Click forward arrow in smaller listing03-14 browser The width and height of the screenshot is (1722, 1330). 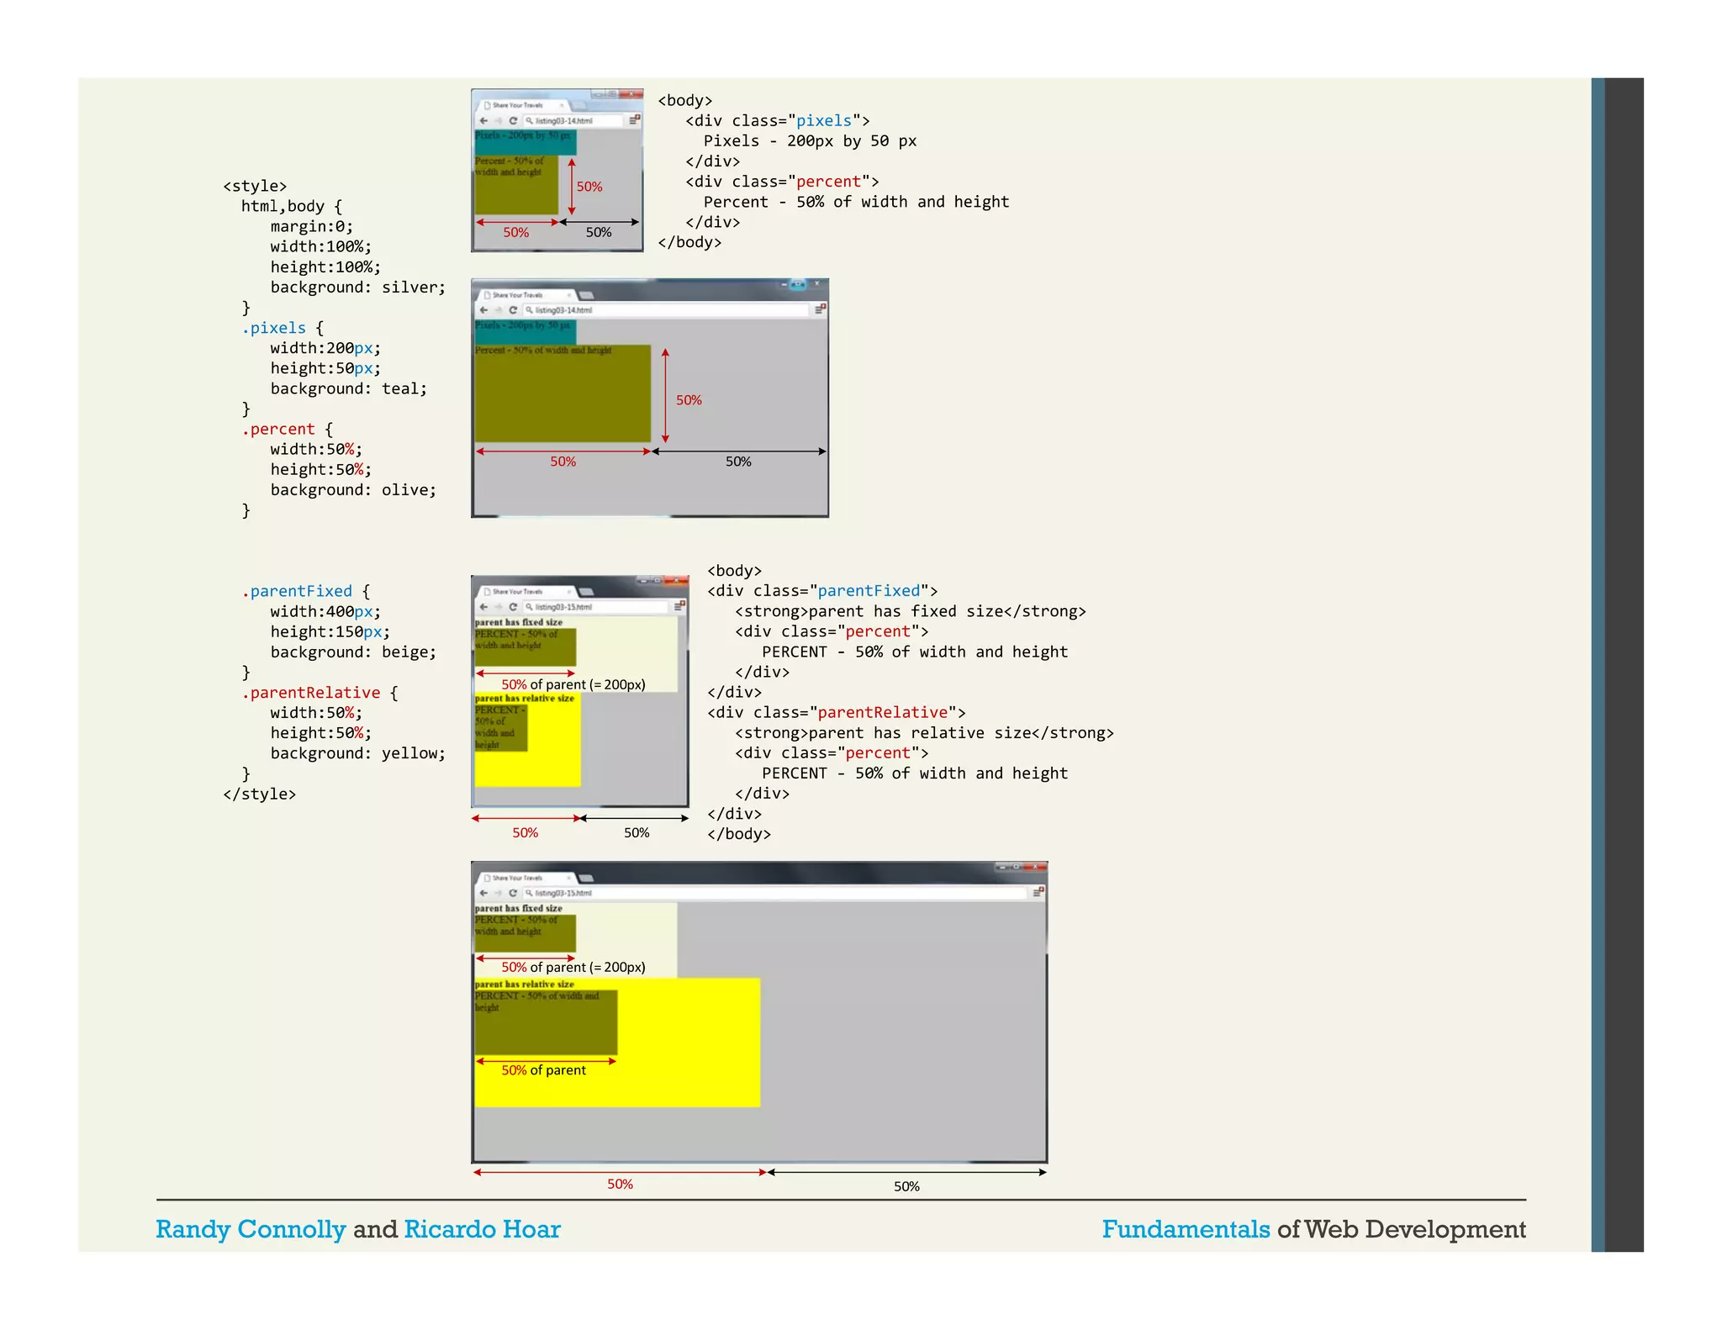click(498, 121)
